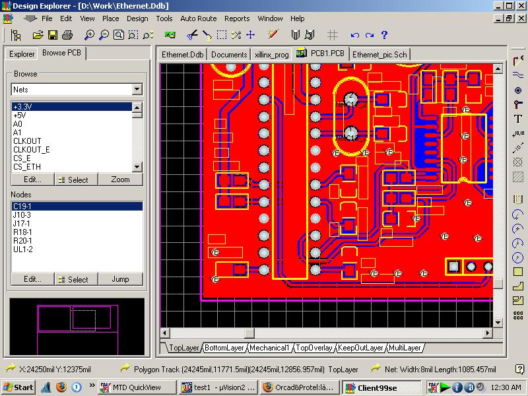The height and width of the screenshot is (396, 528).
Task: Click the Save document toolbar icon
Action: (51, 35)
